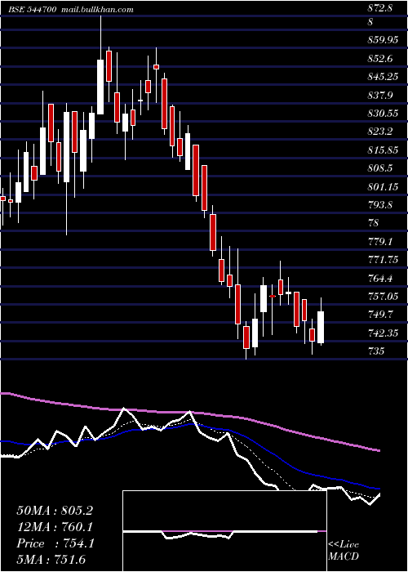Click the <<Live MACD label
The width and height of the screenshot is (408, 572).
click(x=344, y=551)
